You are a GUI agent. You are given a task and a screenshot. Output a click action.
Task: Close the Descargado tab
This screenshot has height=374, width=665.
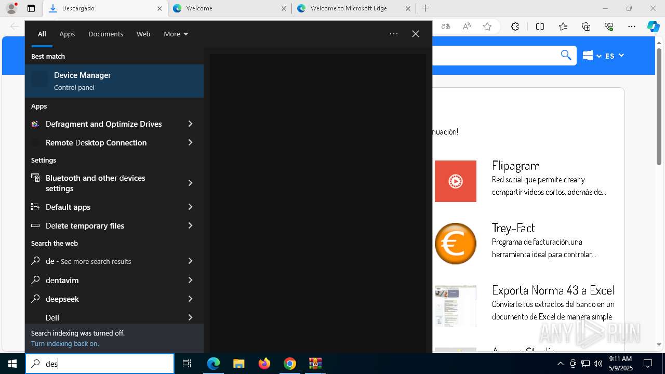159,8
